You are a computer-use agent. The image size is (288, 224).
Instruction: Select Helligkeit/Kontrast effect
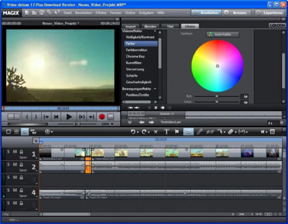pyautogui.click(x=140, y=37)
